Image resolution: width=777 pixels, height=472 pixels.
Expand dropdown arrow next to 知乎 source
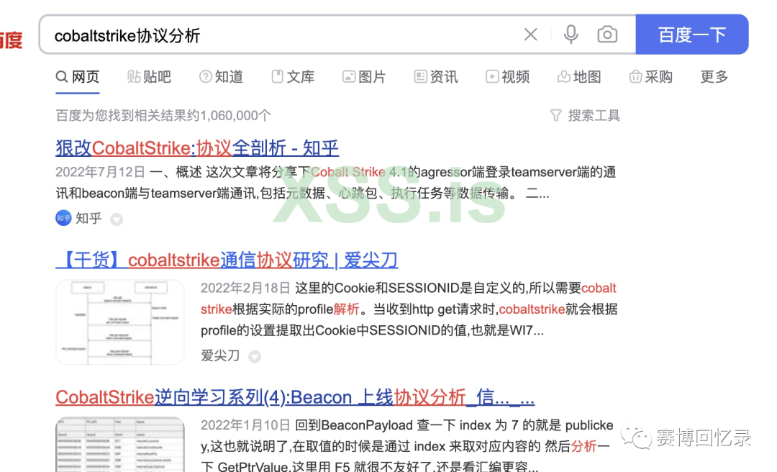point(117,219)
